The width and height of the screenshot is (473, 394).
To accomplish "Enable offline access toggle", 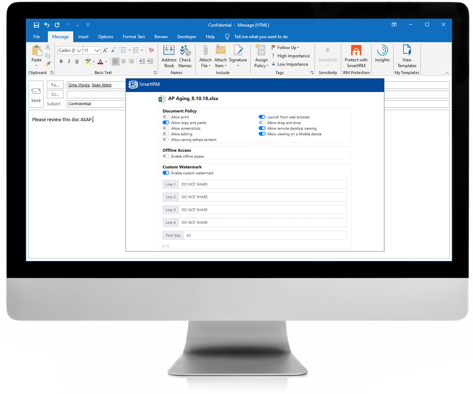I will [x=166, y=156].
